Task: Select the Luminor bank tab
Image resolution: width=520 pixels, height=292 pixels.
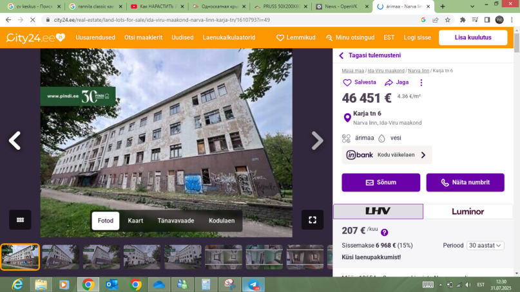Action: [x=468, y=211]
